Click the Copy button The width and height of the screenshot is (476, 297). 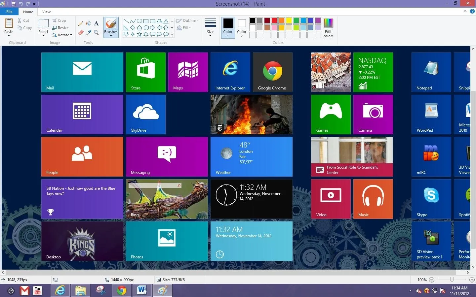pos(24,28)
